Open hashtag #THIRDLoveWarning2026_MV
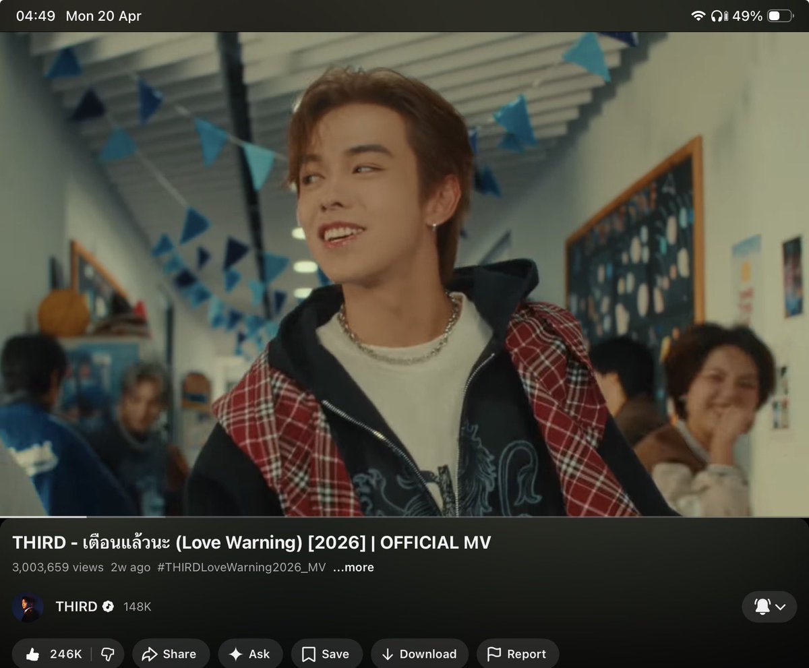The image size is (809, 668). point(241,568)
